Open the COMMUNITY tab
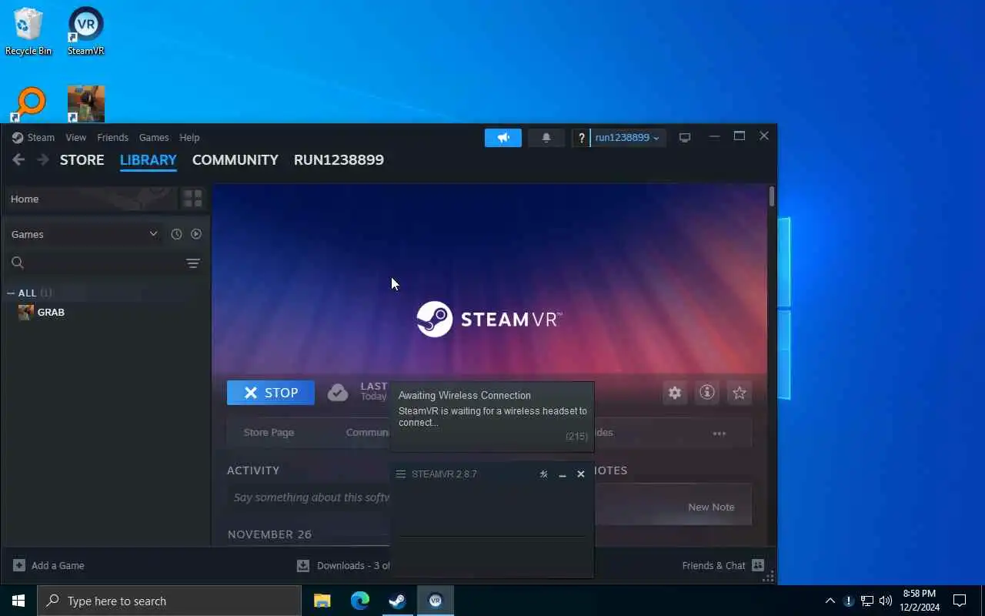This screenshot has width=985, height=616. [x=235, y=159]
